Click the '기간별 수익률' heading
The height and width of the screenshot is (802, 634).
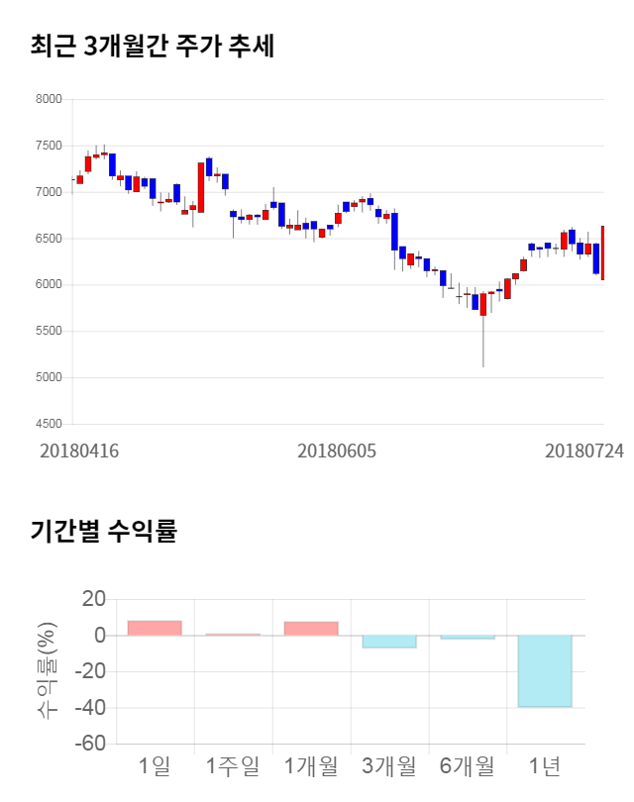103,531
